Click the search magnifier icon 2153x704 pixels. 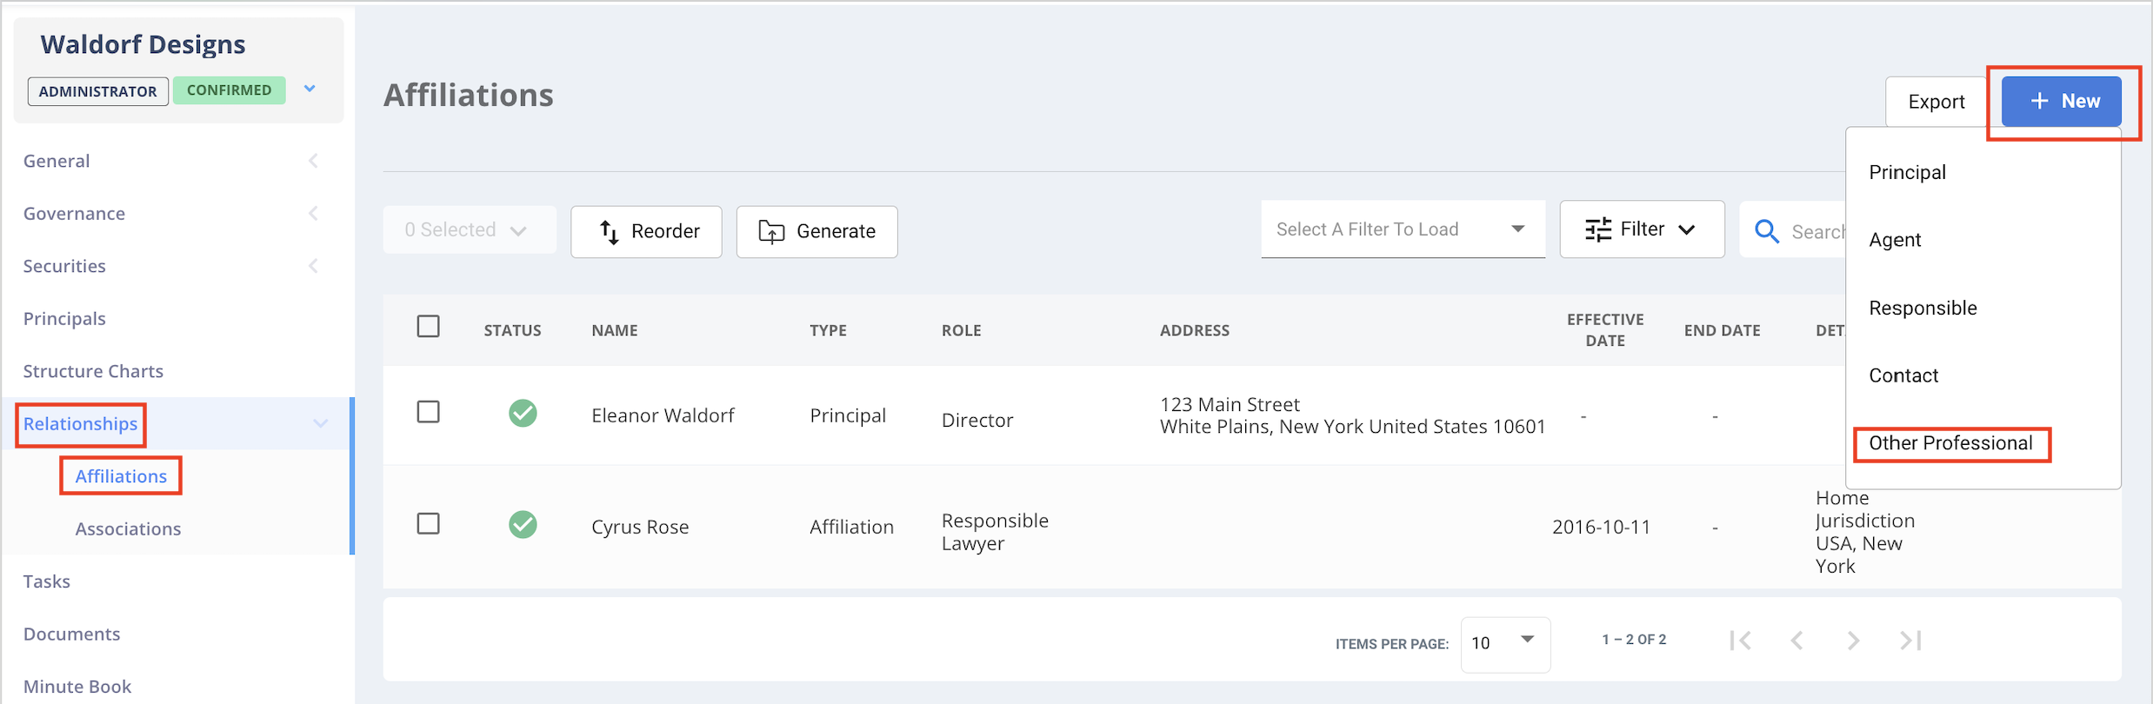[x=1766, y=231]
